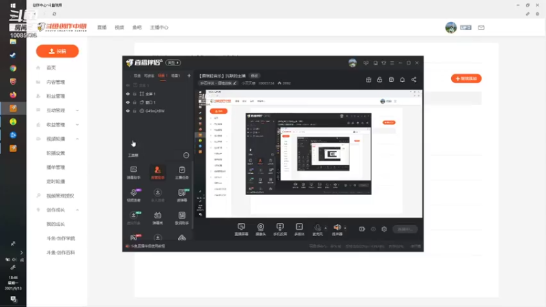Viewport: 546px width, 307px height.
Task: Toggle the lock on the 全屏 1 source
Action: pos(134,94)
